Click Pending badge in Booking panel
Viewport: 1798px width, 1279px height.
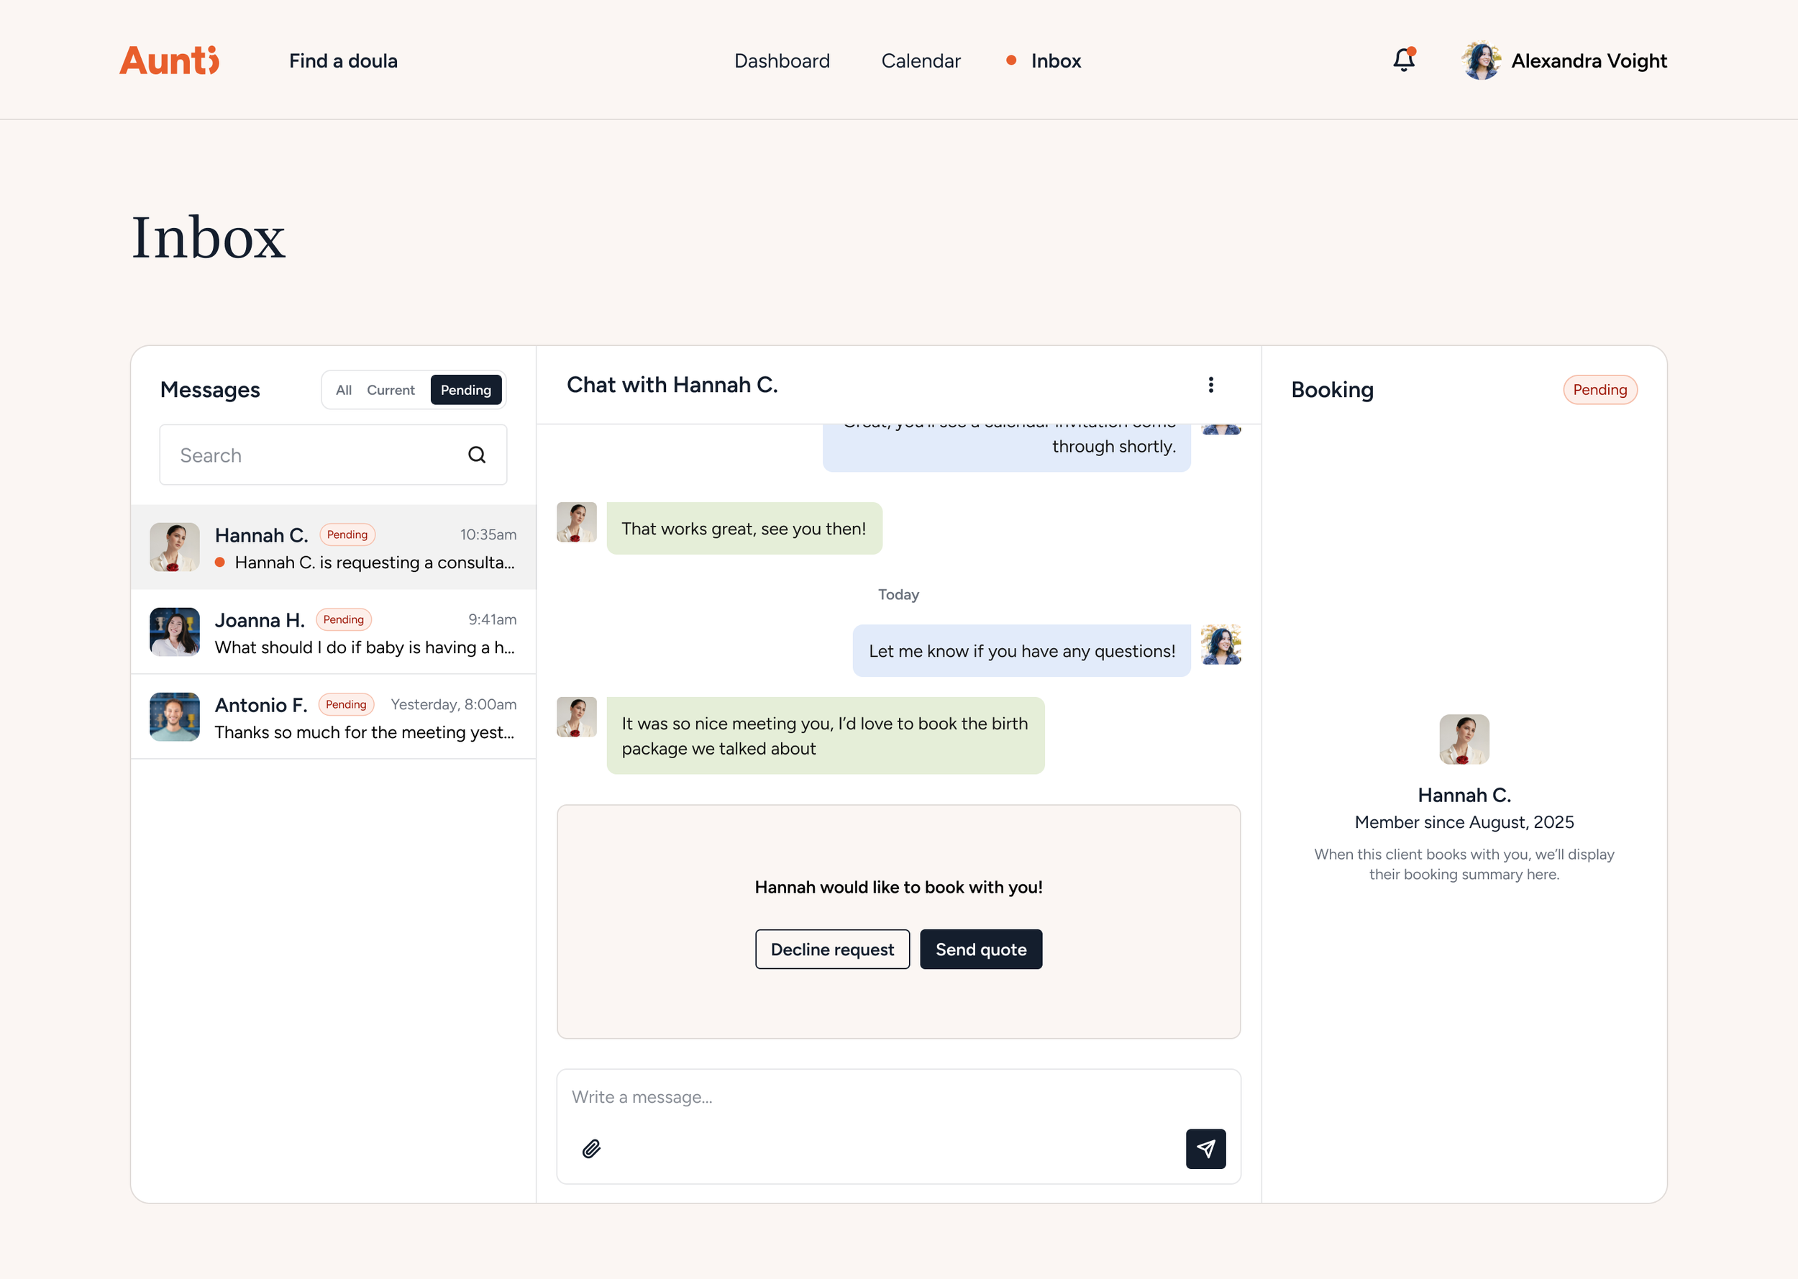pos(1600,390)
